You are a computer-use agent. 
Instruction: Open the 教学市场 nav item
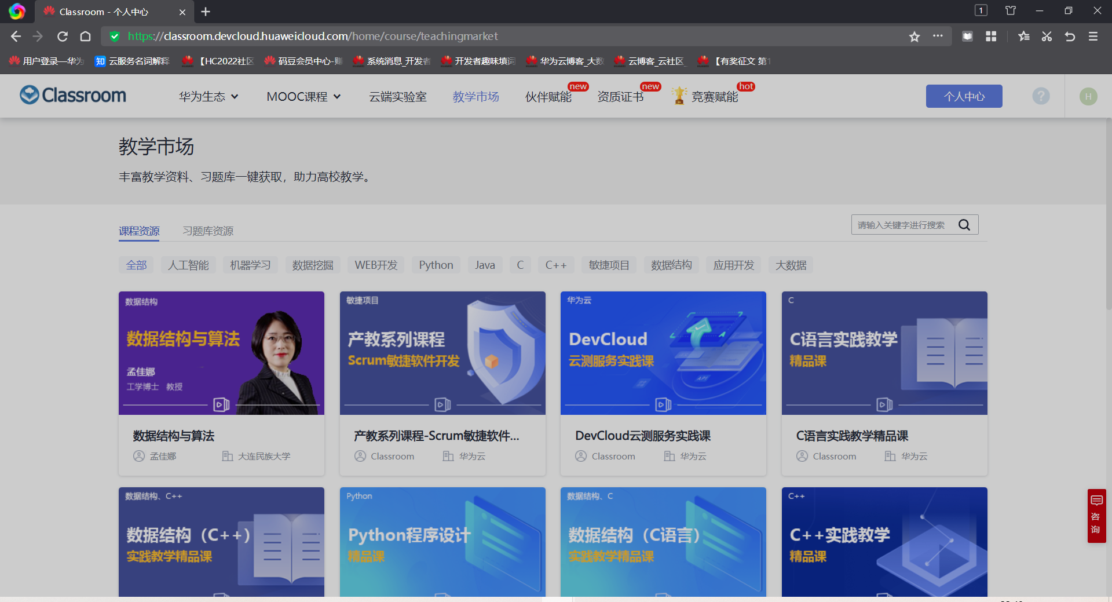(475, 97)
